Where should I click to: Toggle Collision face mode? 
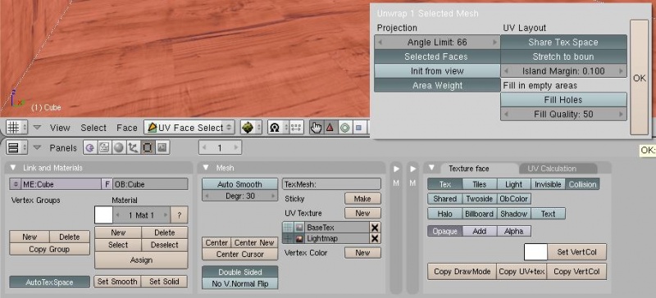(x=582, y=184)
